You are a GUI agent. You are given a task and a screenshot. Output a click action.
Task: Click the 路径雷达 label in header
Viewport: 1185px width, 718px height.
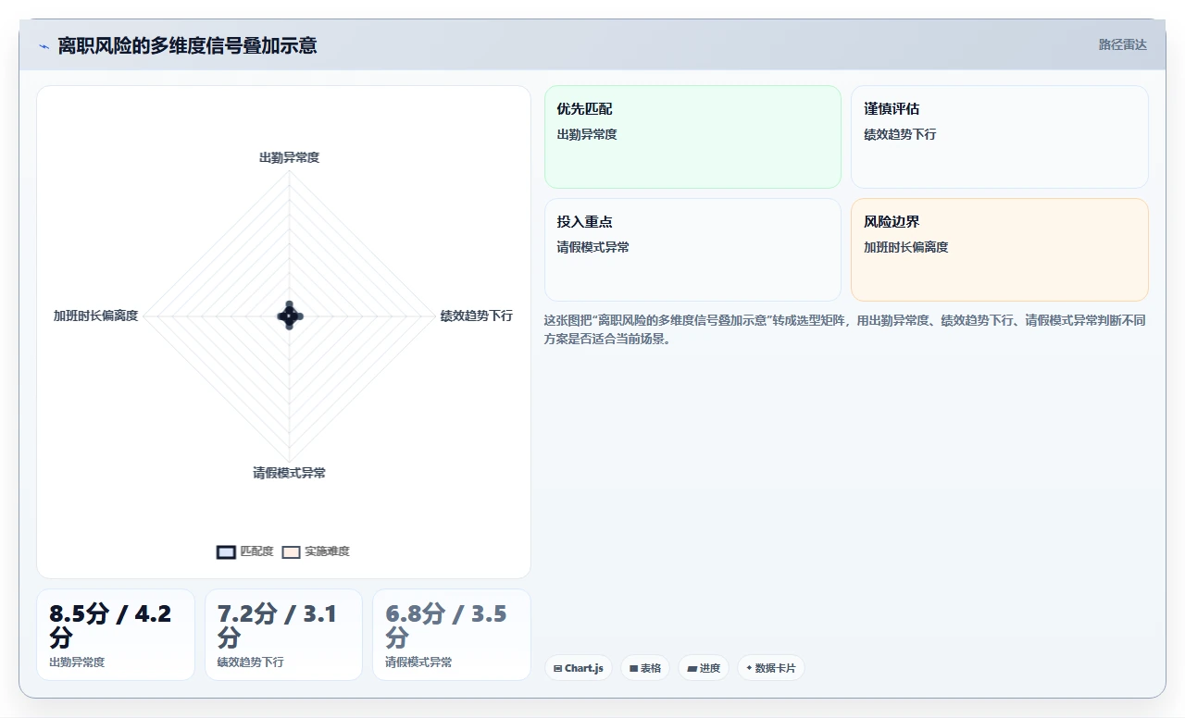click(1122, 44)
